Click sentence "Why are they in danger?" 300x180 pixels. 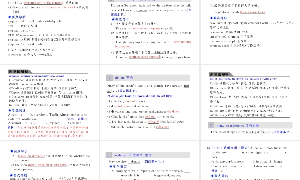click(x=125, y=161)
